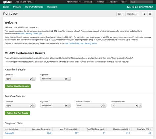Open the Administrator menu
Viewport: 156px width, 139px height.
click(x=73, y=2)
